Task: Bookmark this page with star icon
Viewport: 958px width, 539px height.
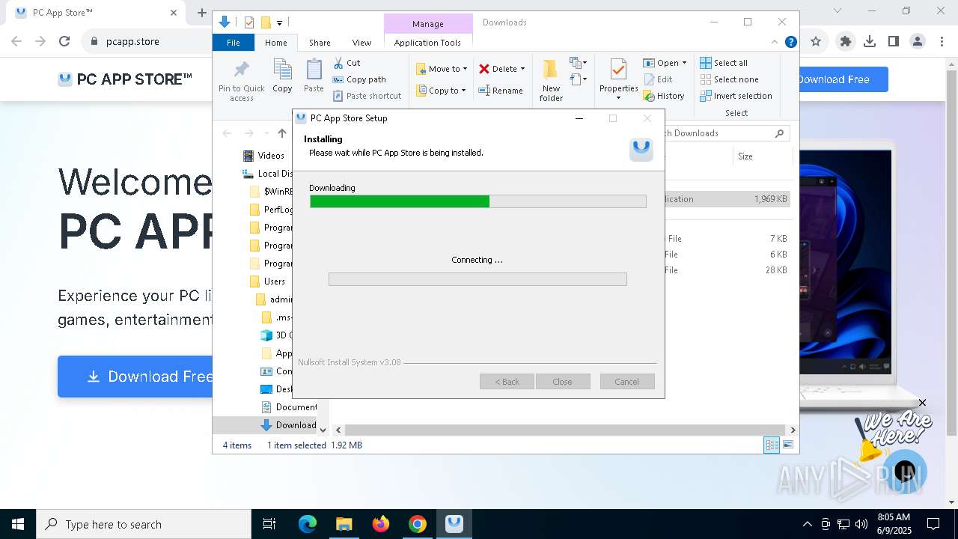Action: pyautogui.click(x=816, y=42)
